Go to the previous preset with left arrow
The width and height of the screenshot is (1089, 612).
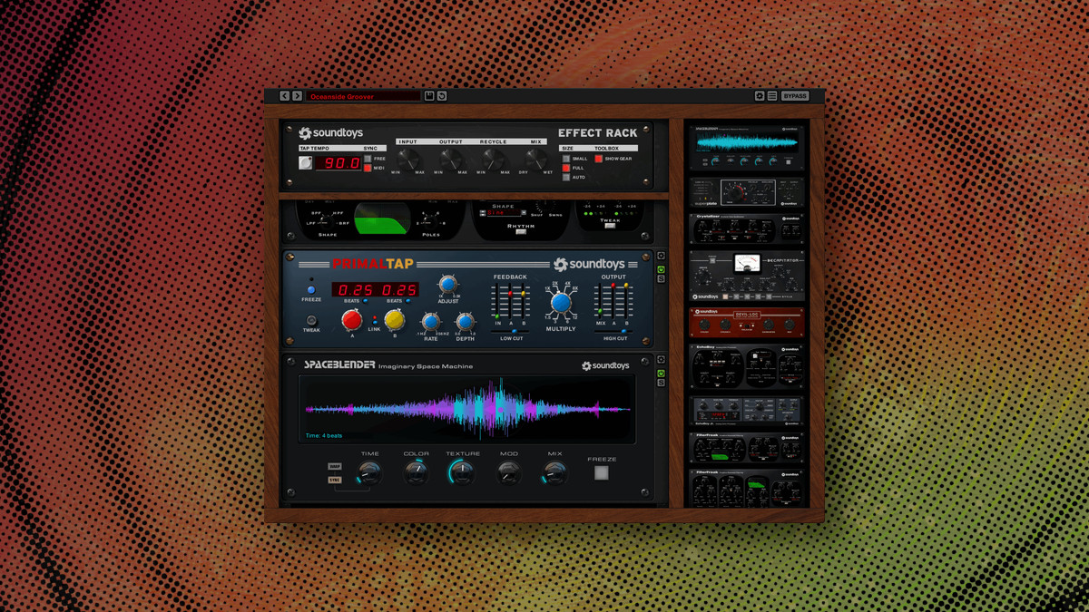pyautogui.click(x=284, y=96)
